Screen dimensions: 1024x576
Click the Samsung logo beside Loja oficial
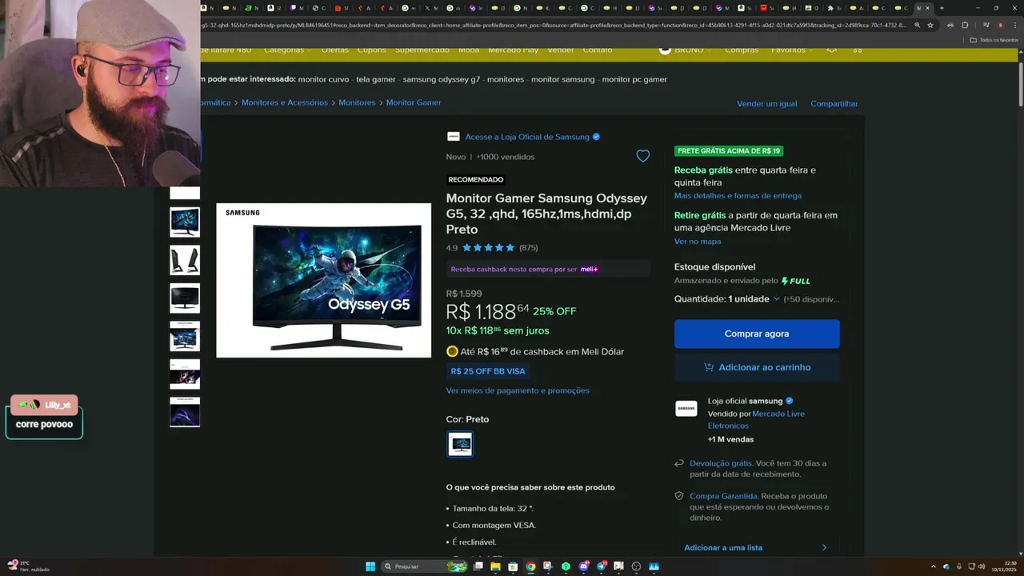pyautogui.click(x=686, y=408)
